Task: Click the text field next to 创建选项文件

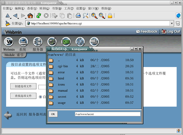Action: [42, 87]
